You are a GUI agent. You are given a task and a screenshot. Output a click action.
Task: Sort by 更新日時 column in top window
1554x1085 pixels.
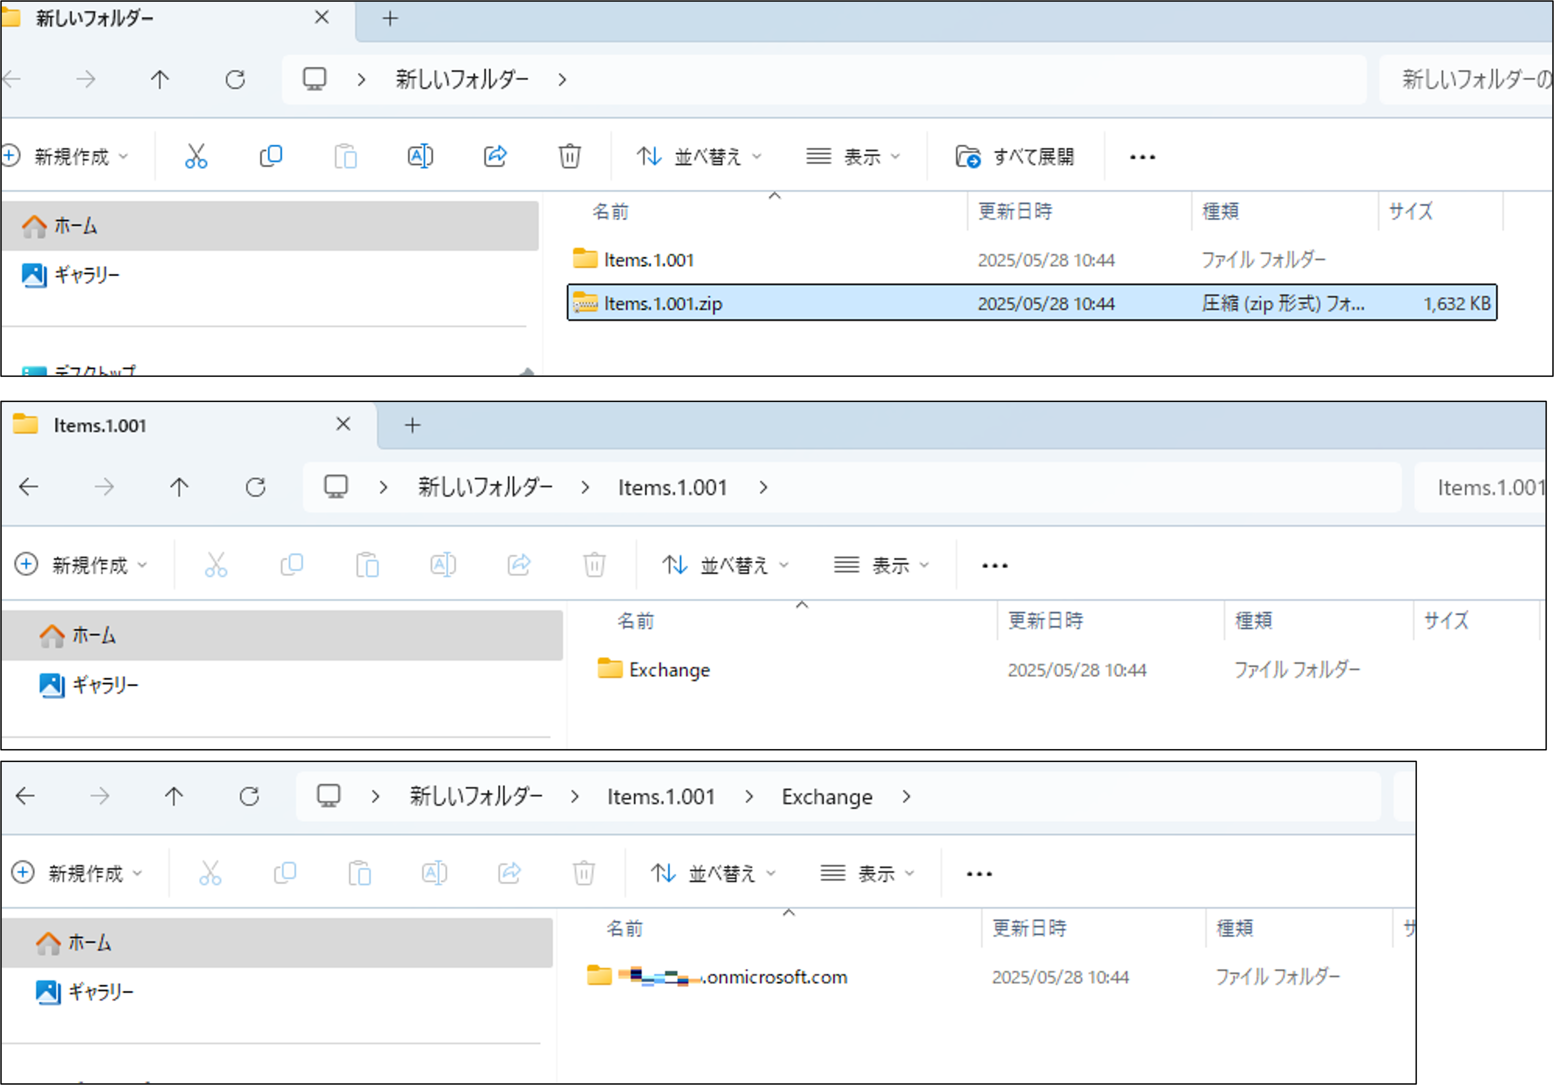1015,212
